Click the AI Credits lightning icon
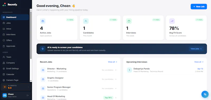The image size is (211, 100). point(5,87)
